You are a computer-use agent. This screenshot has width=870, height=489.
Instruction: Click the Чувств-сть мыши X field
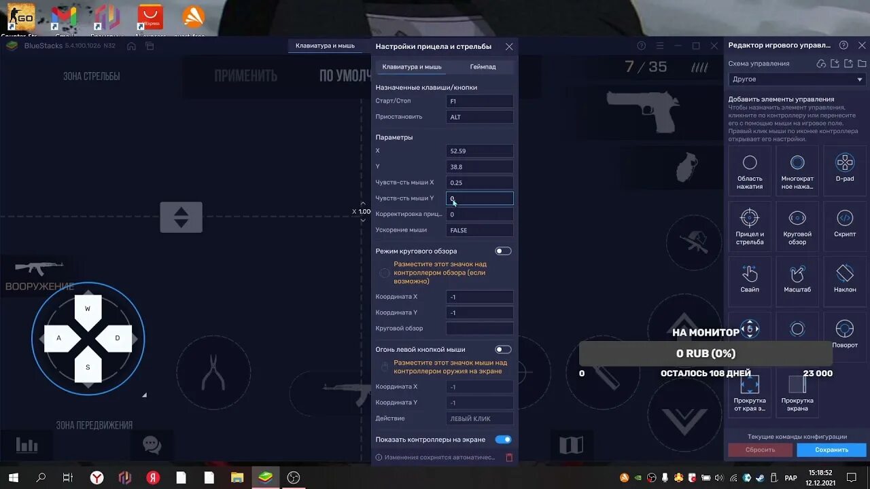coord(479,183)
